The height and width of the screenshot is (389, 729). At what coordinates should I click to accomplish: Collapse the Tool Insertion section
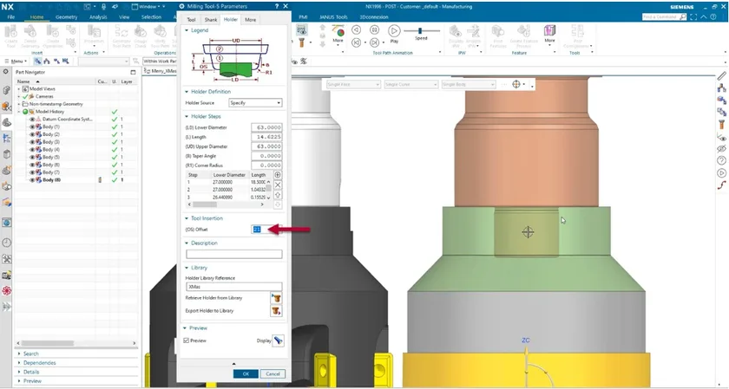(x=187, y=218)
